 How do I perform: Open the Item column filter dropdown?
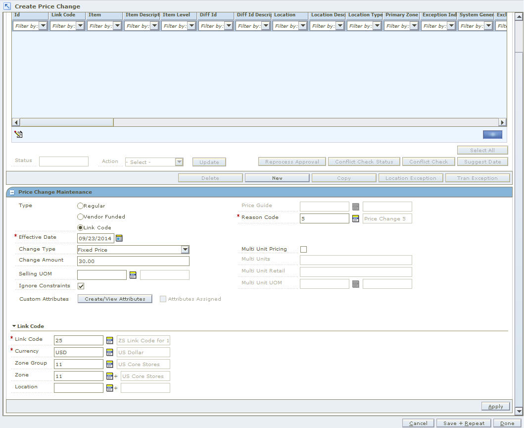[x=117, y=26]
